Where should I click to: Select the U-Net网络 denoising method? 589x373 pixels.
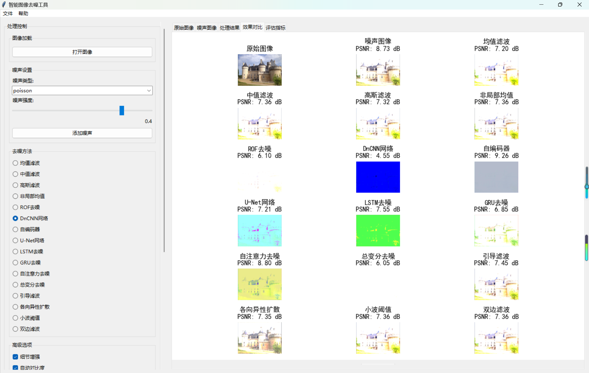click(x=16, y=240)
